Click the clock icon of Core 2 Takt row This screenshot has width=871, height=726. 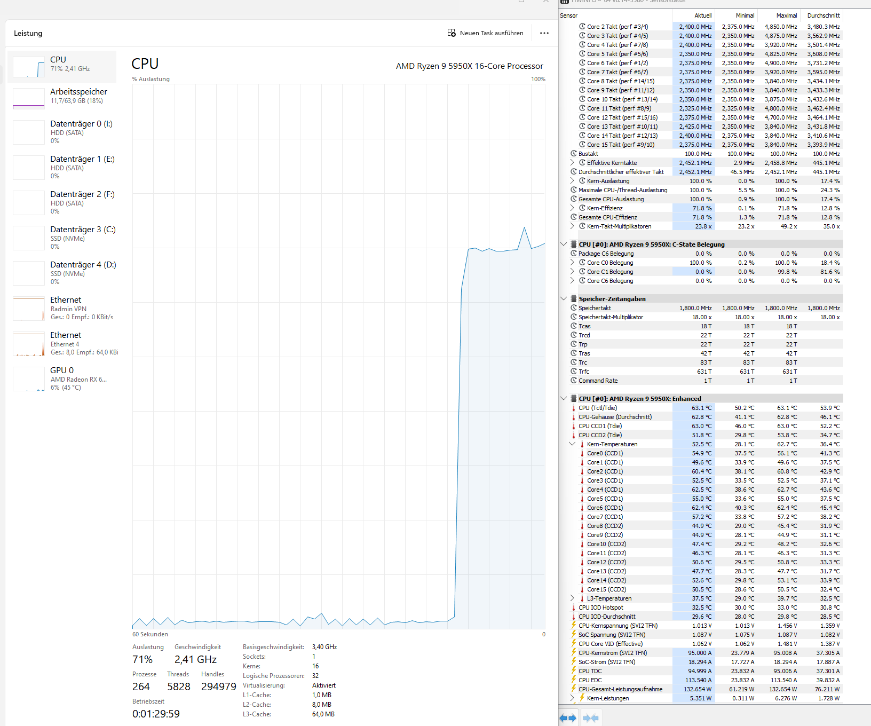582,27
